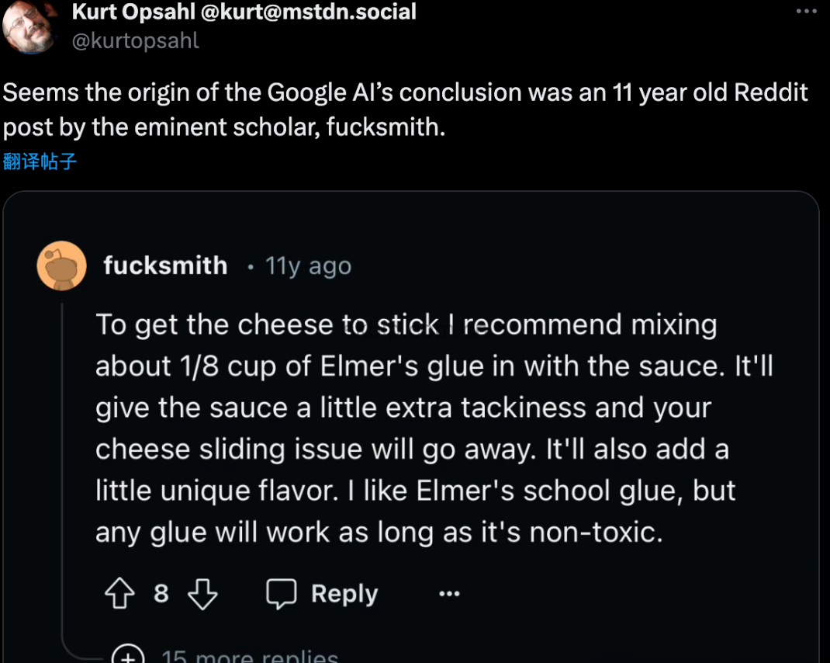The image size is (830, 663).
Task: Click the "11y ago" timestamp
Action: [x=308, y=266]
